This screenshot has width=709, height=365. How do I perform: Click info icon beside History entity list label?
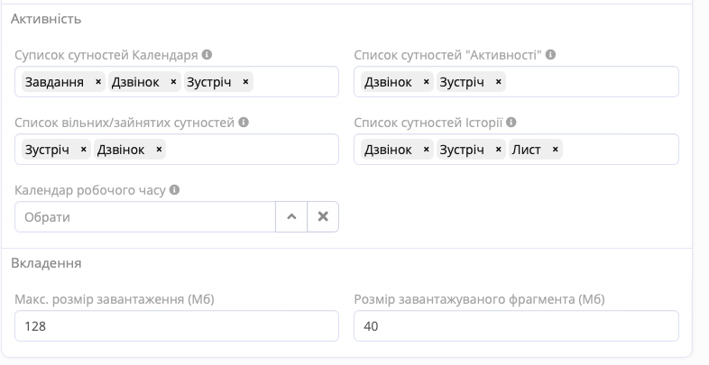click(511, 123)
